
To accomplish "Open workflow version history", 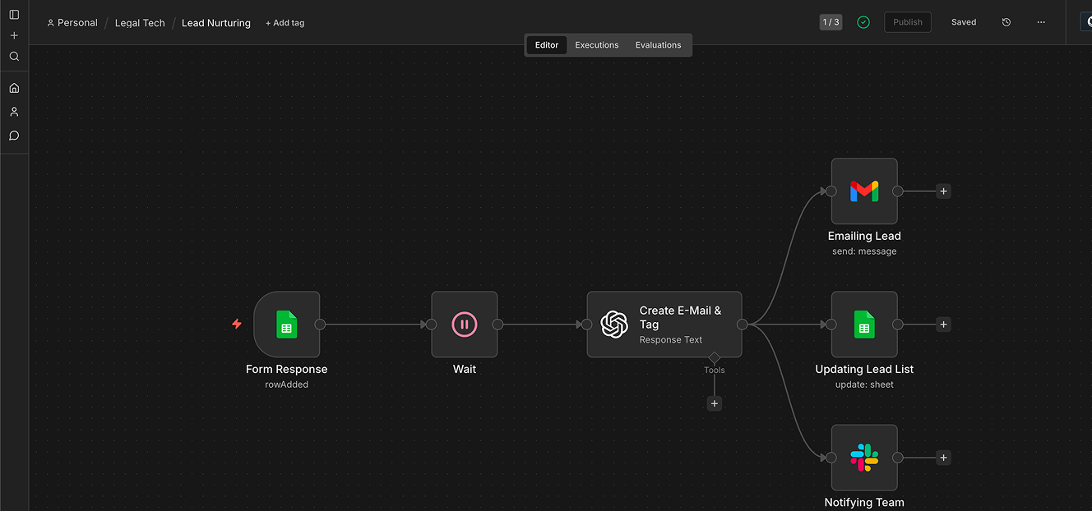I will [x=1006, y=22].
